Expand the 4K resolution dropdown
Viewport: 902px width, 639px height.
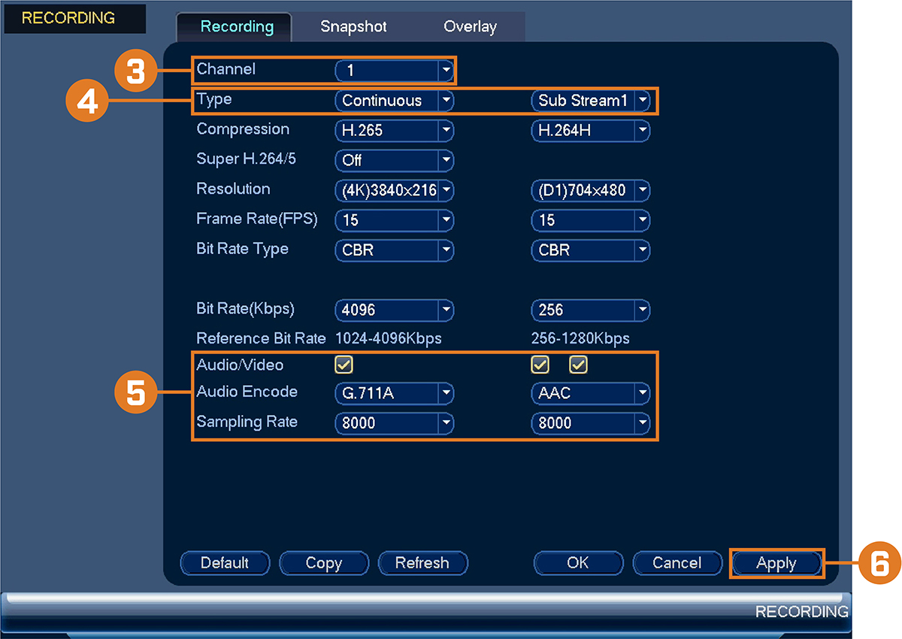(394, 191)
